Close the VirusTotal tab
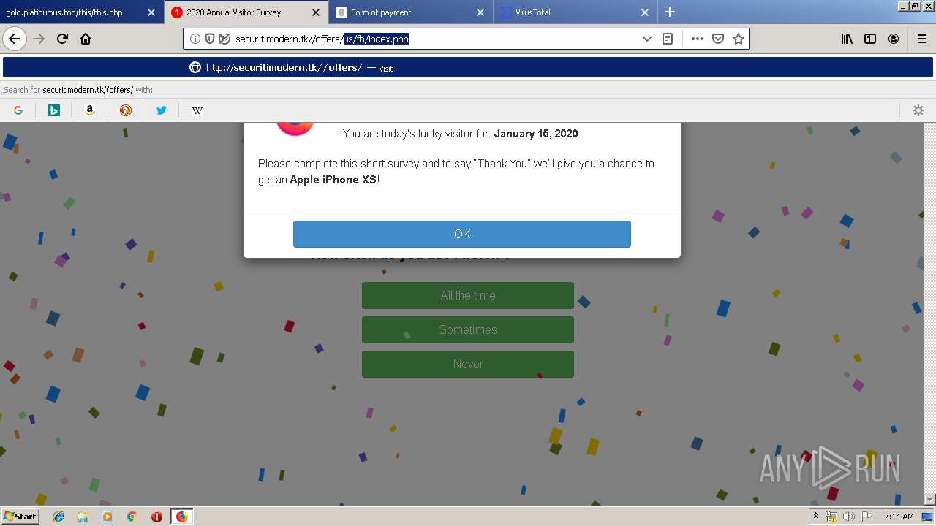 click(x=645, y=12)
